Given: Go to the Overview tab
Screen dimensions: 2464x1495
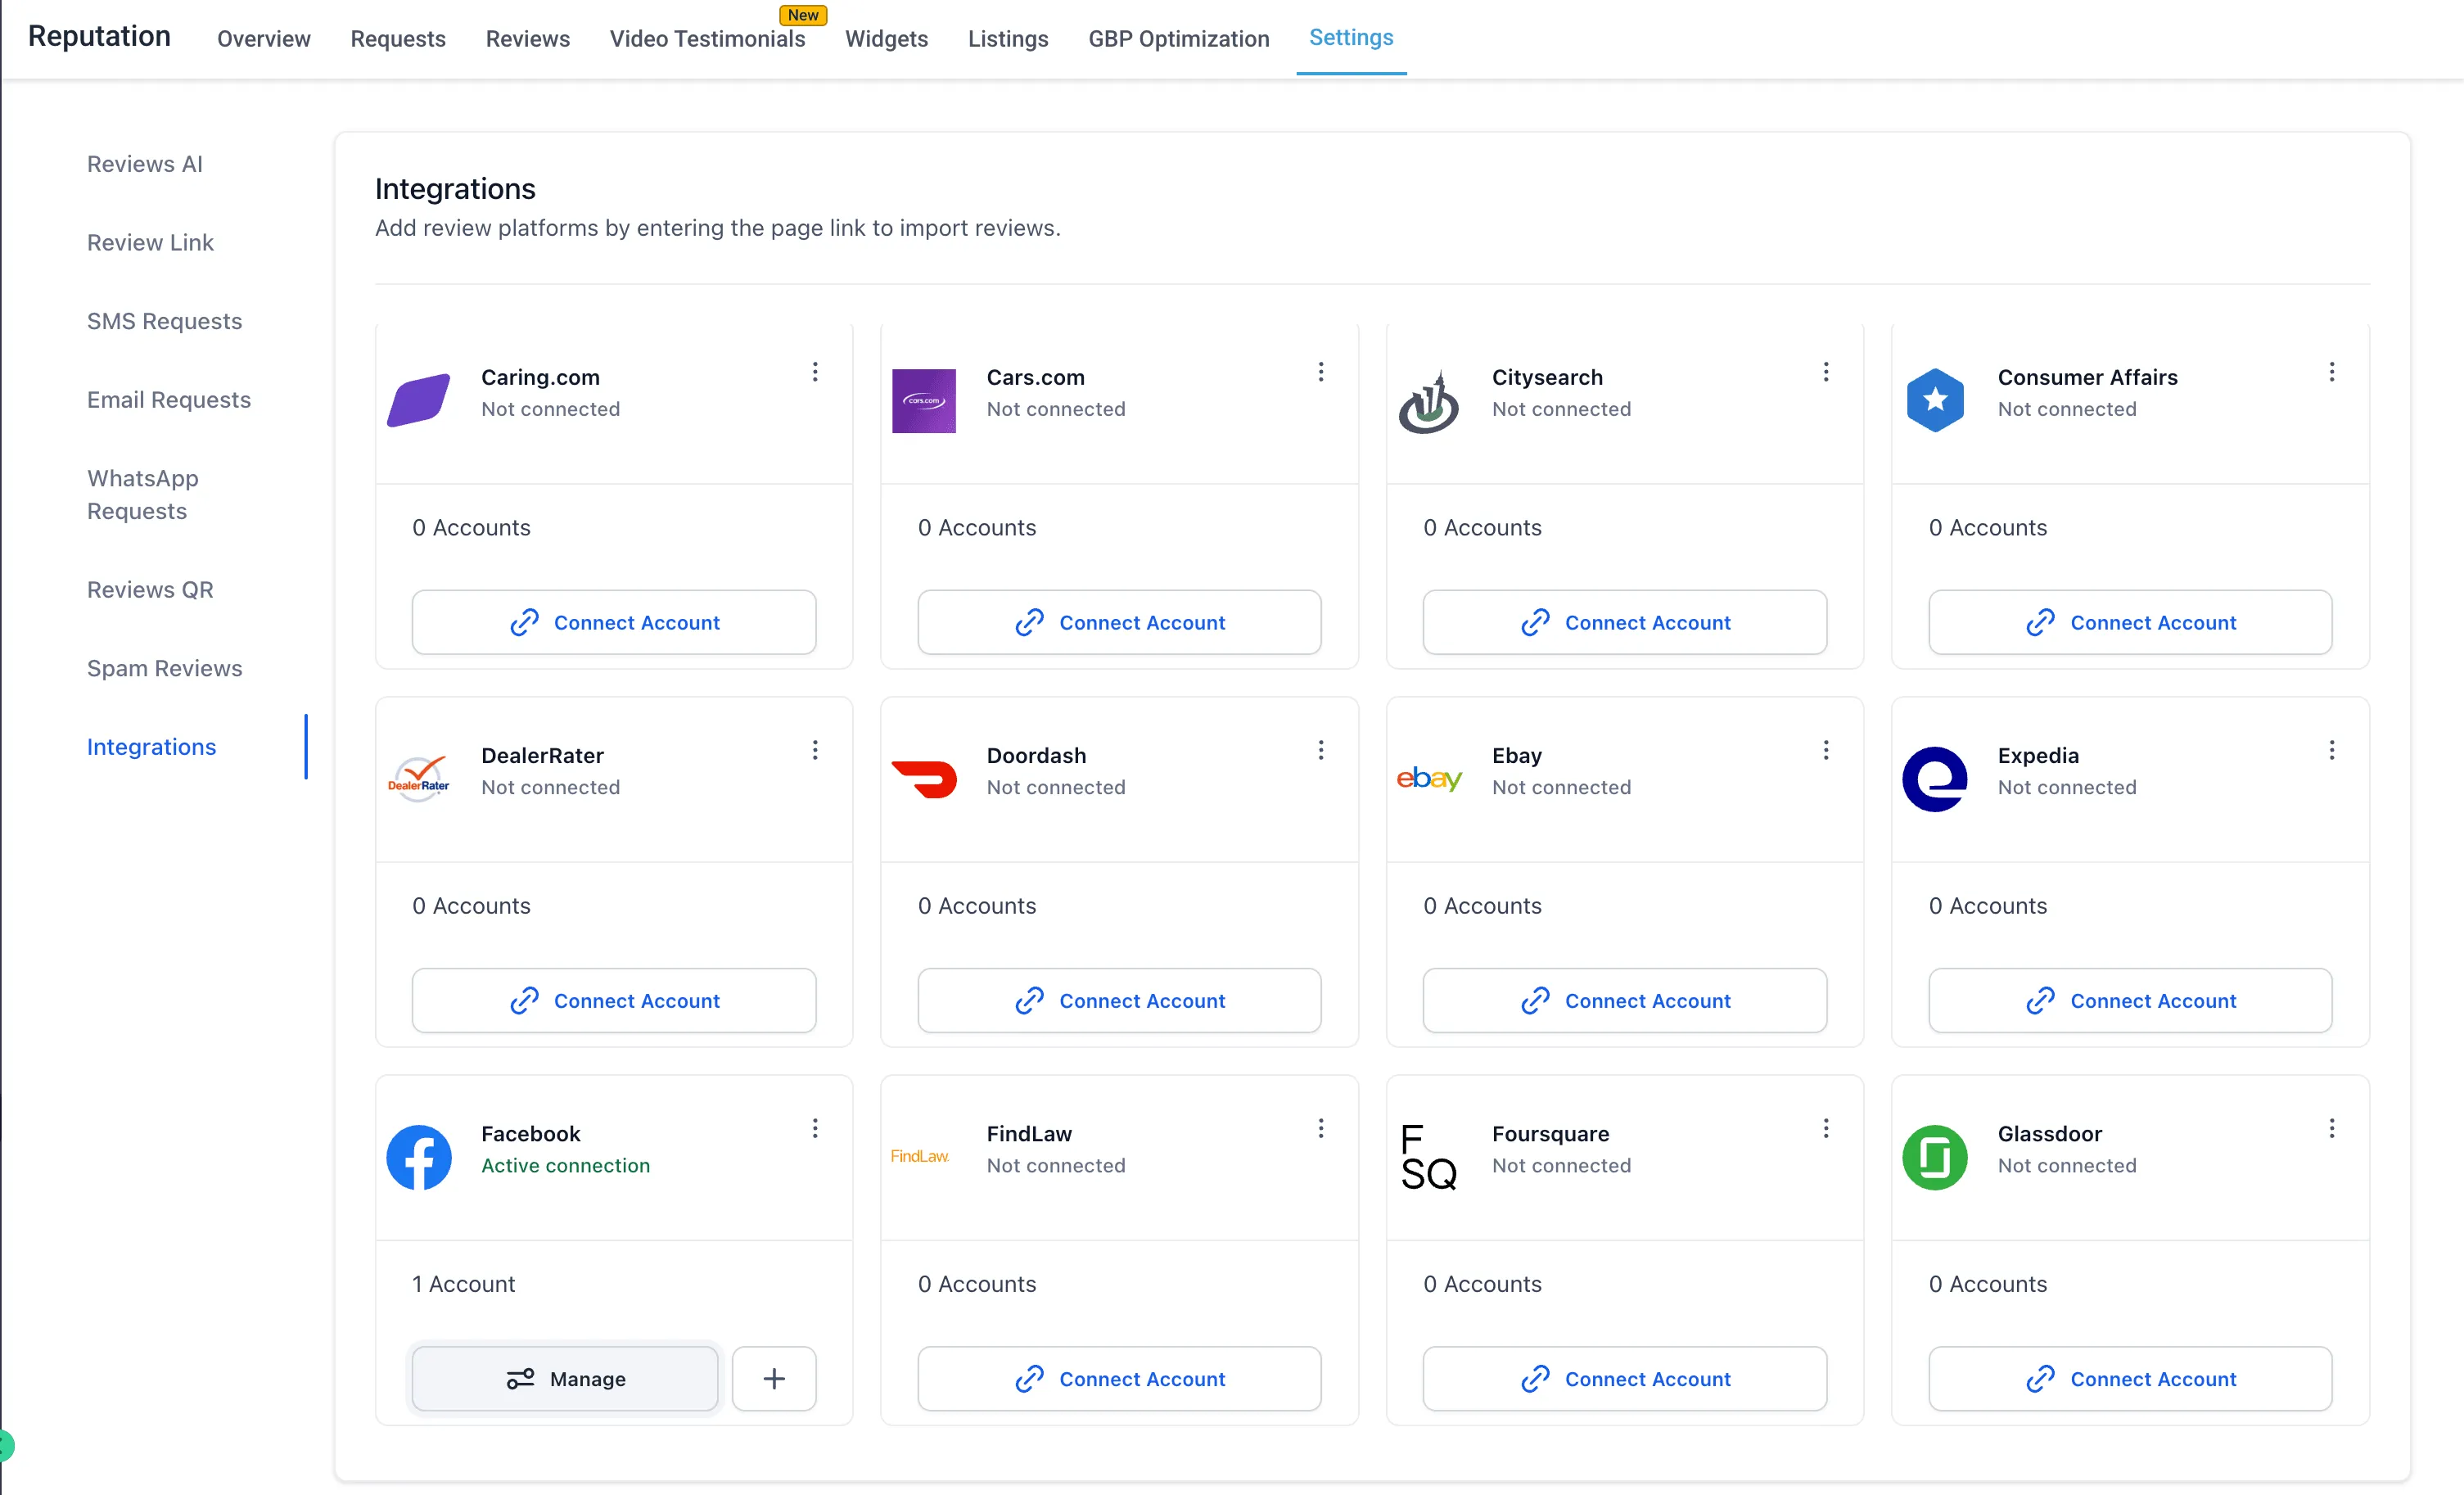Looking at the screenshot, I should coord(263,38).
